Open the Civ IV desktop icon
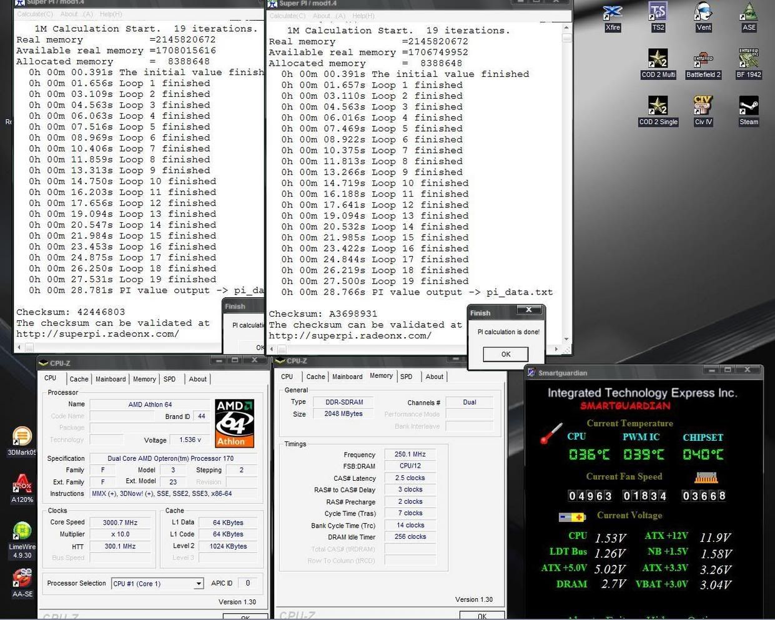The width and height of the screenshot is (775, 620). pos(703,110)
